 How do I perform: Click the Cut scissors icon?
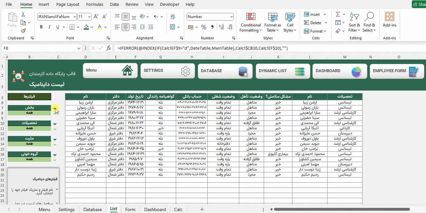point(23,15)
